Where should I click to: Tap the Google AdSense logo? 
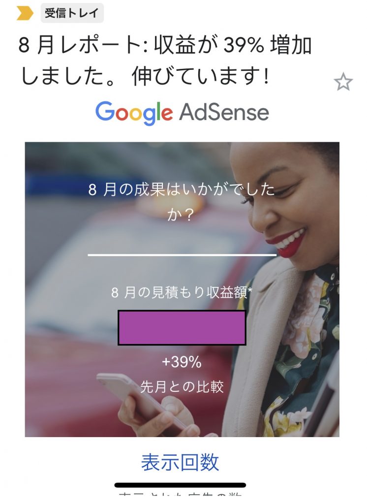point(182,113)
